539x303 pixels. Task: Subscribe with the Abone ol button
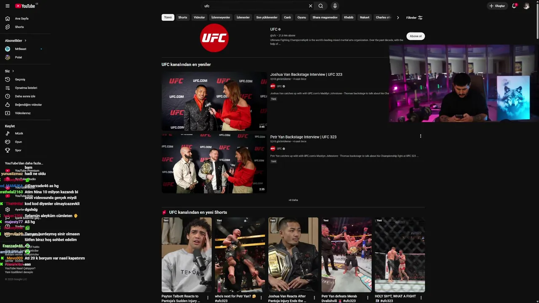click(416, 36)
